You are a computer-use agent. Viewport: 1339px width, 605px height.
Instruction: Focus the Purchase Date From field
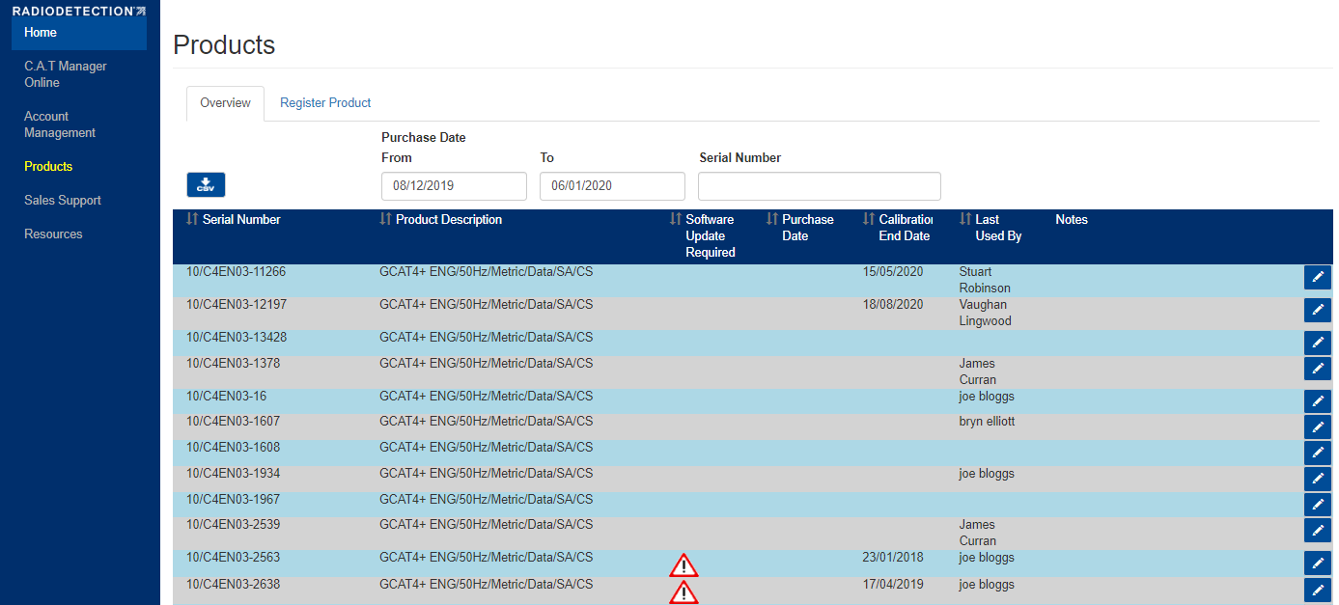pyautogui.click(x=454, y=186)
